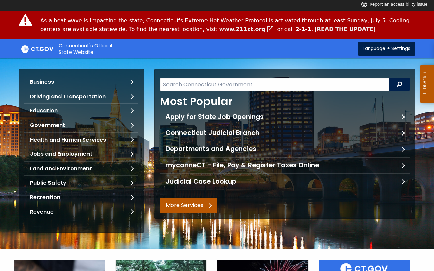Click the More Services button
The width and height of the screenshot is (434, 271).
tap(189, 205)
